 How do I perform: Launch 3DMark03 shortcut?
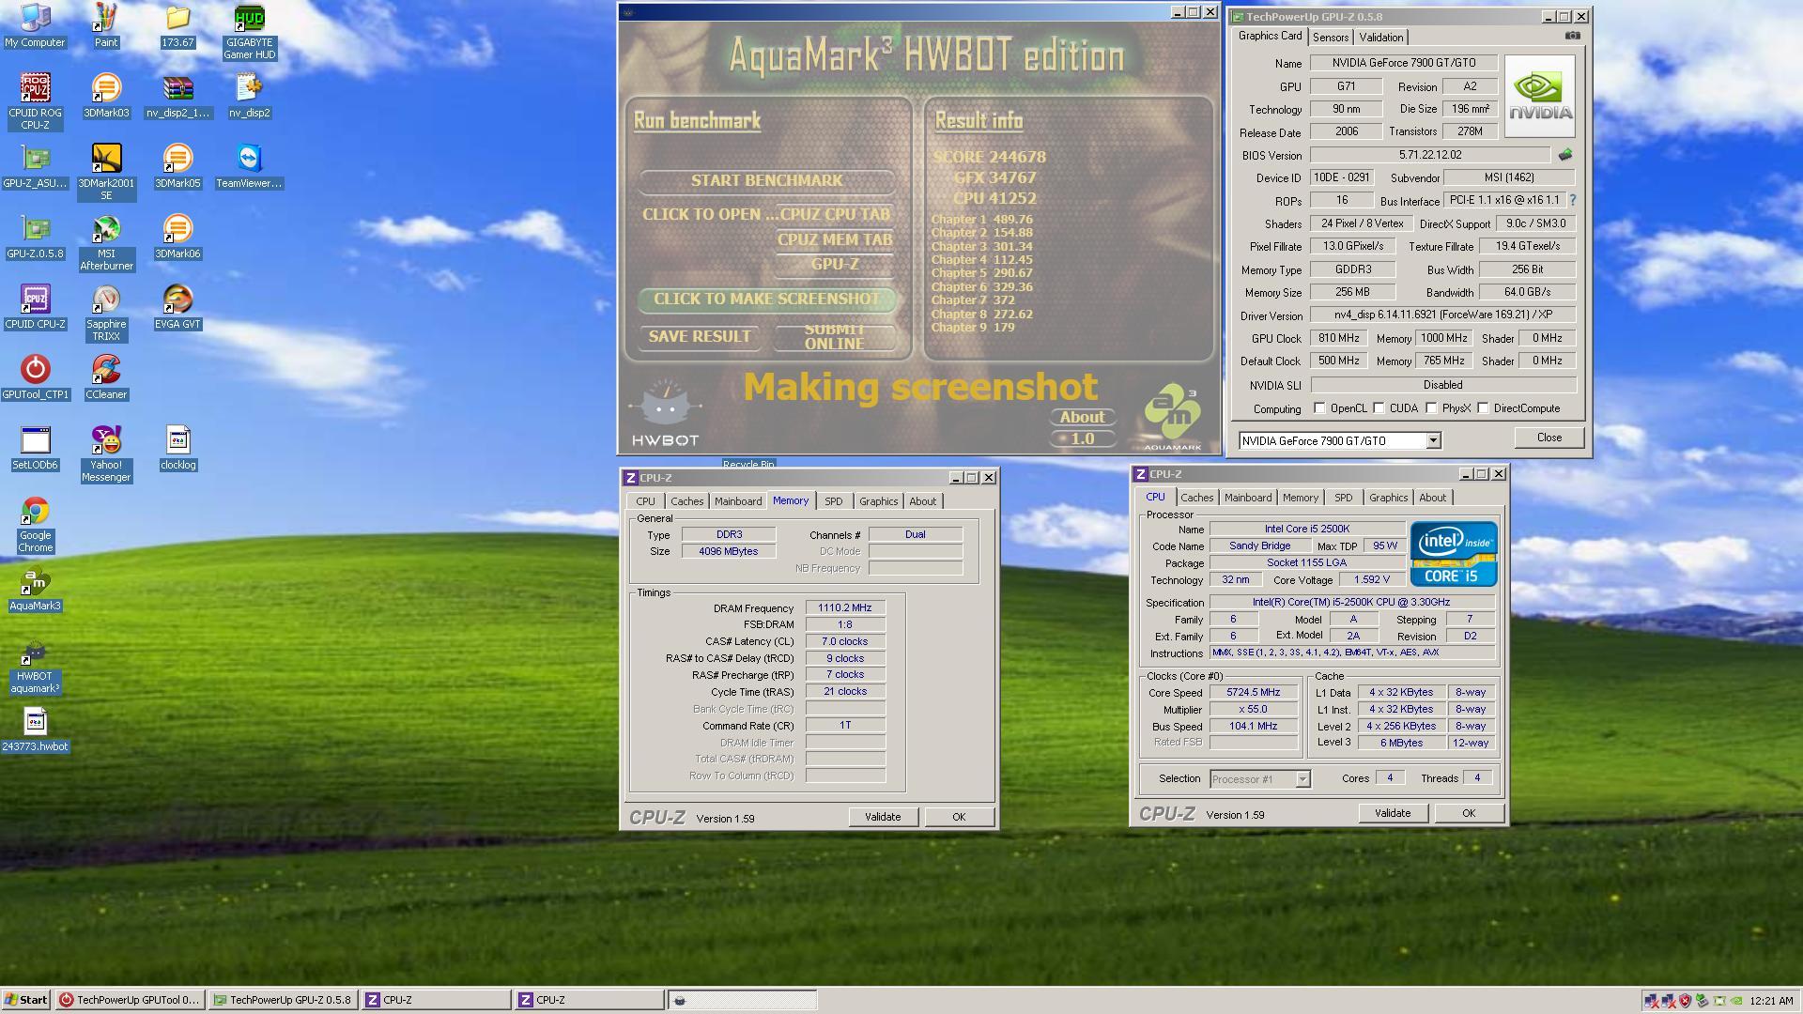106,96
